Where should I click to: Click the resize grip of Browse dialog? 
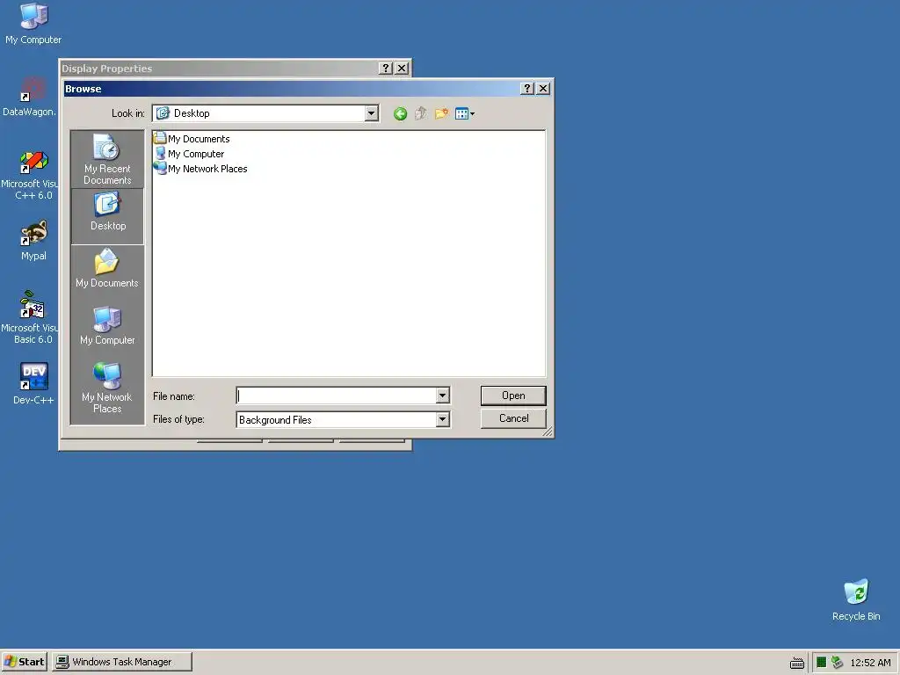tap(548, 432)
